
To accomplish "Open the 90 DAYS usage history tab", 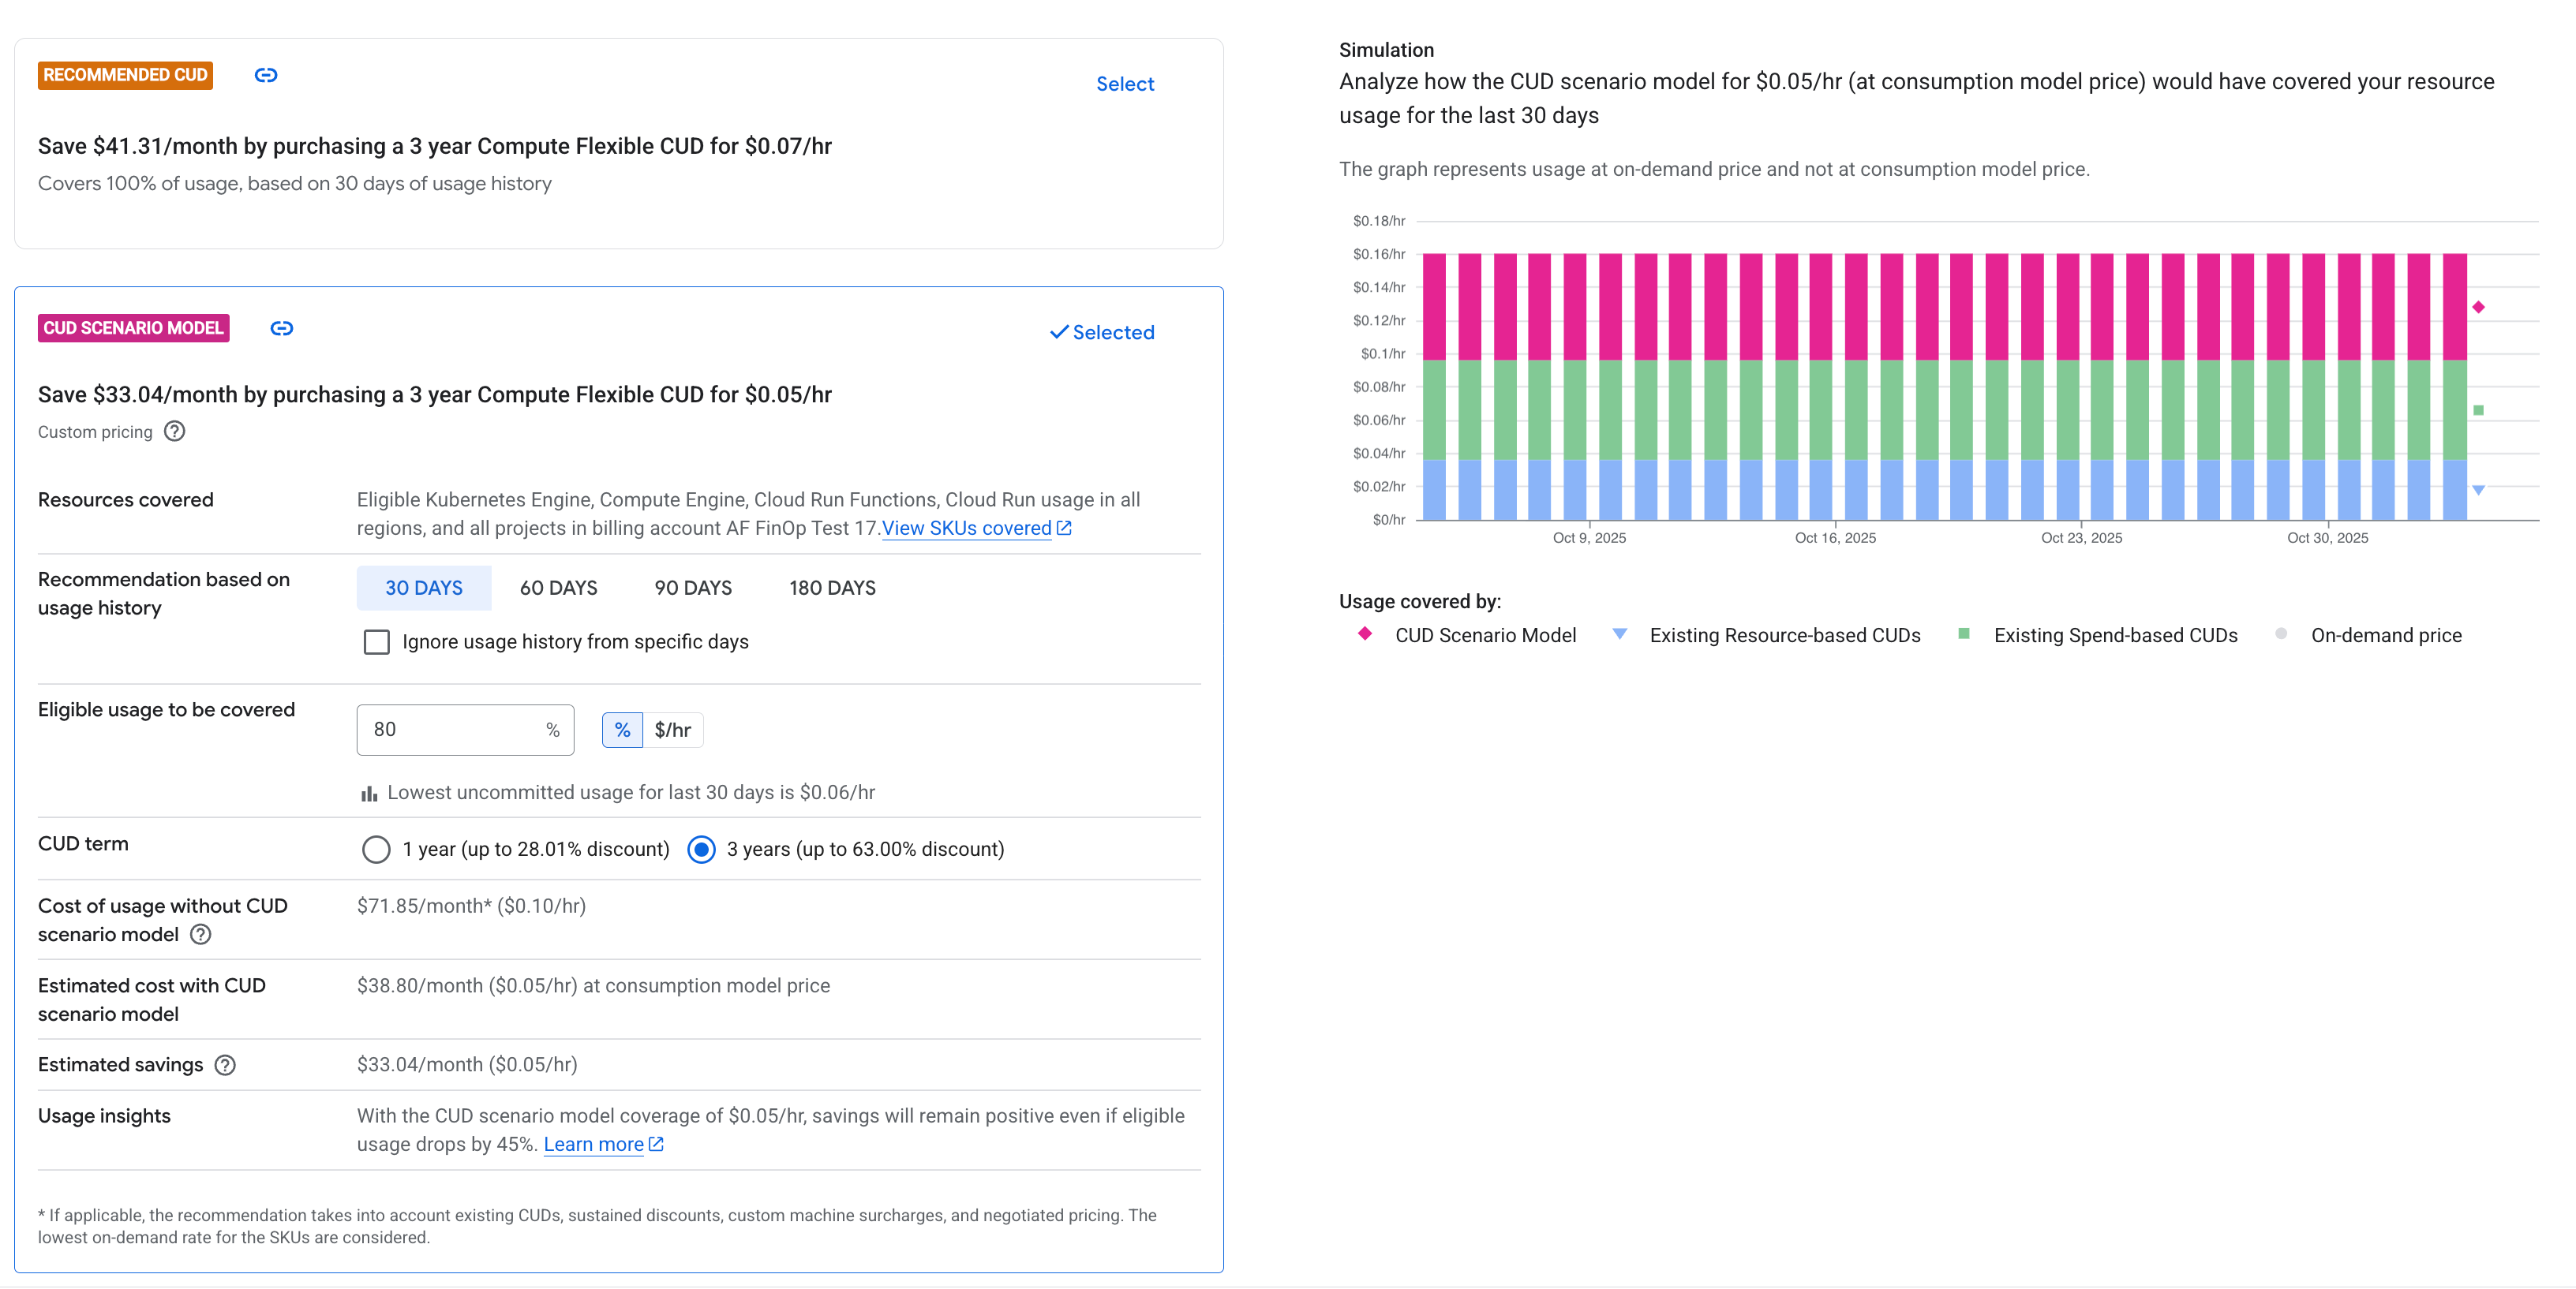I will pos(692,588).
